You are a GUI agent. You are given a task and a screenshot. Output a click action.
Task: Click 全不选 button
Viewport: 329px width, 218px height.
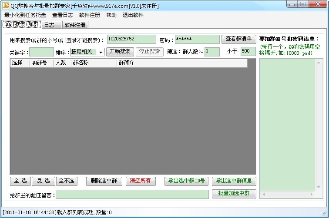click(67, 181)
